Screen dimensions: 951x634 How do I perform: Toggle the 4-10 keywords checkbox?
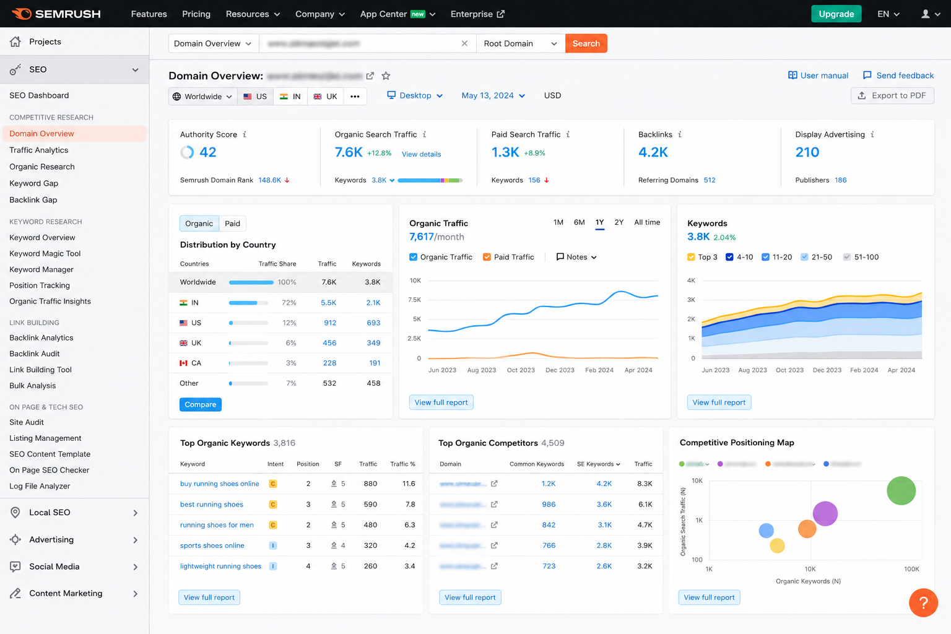[729, 257]
